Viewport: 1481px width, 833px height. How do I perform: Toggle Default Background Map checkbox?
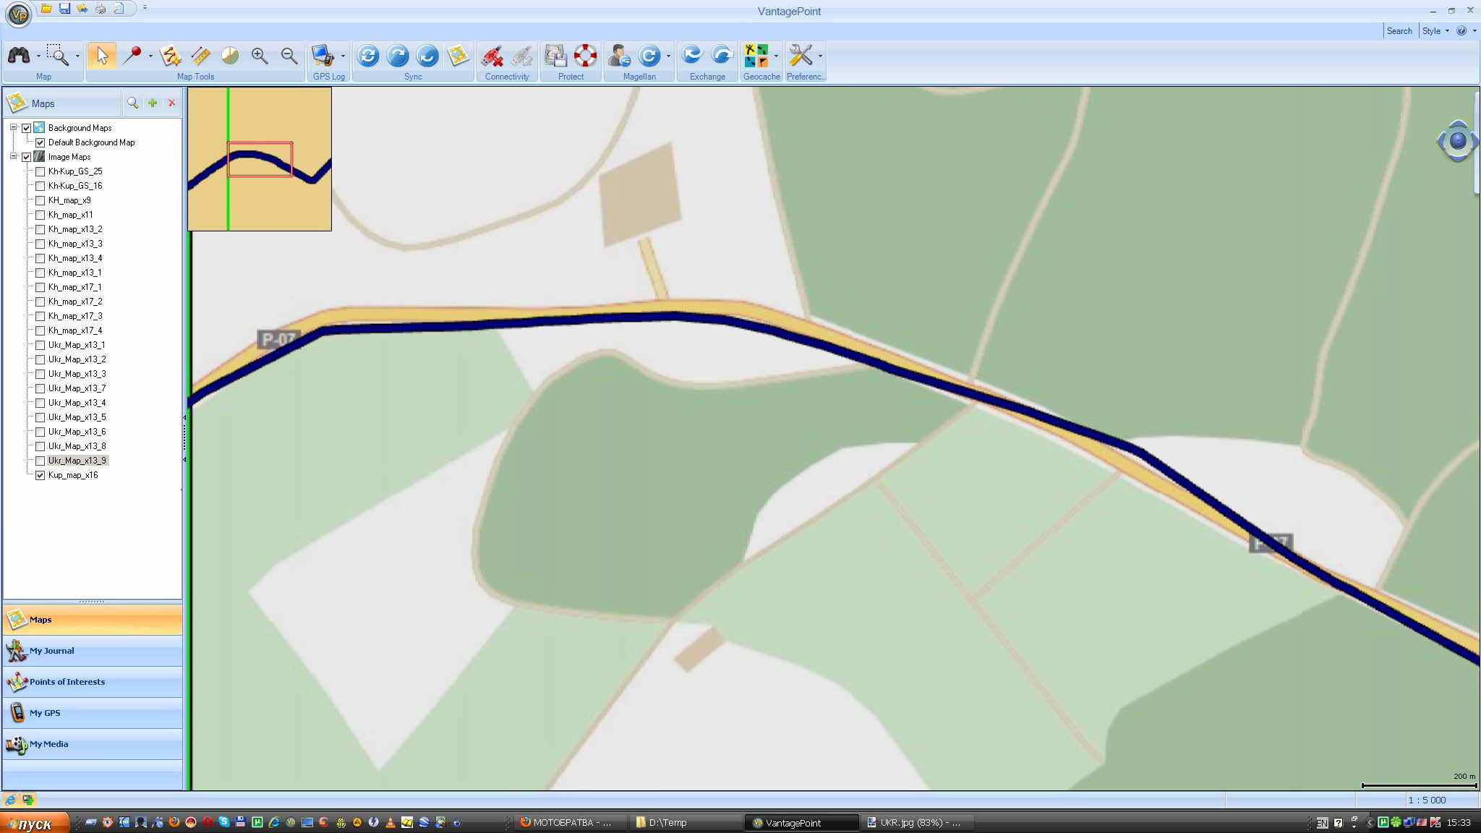tap(40, 142)
